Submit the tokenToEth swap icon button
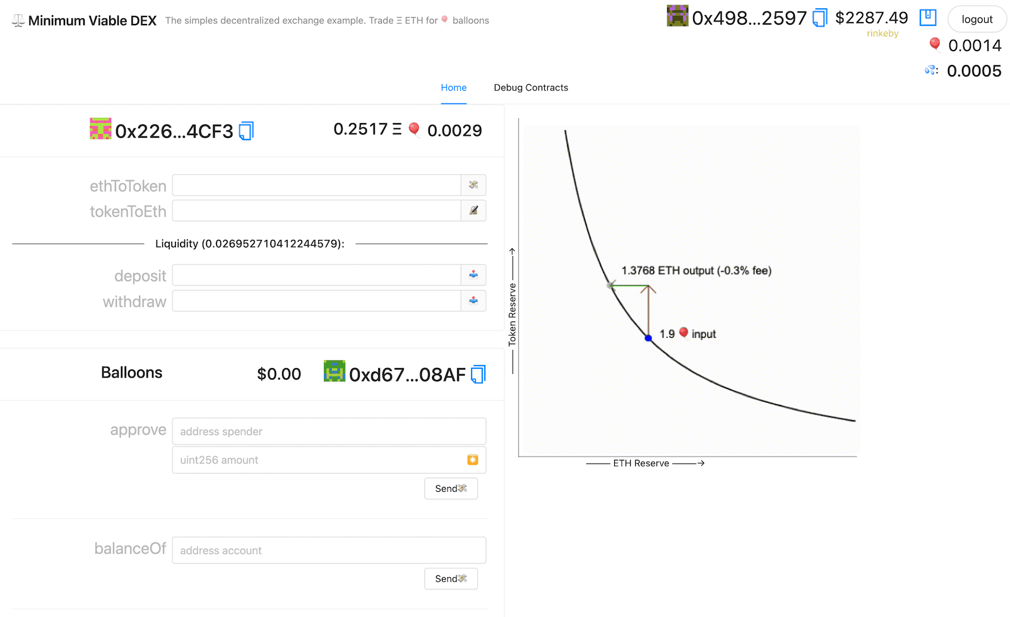1010x617 pixels. point(473,211)
